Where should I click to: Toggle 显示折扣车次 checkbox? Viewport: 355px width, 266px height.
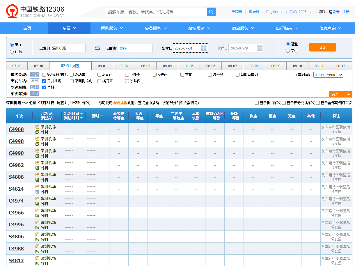click(x=257, y=103)
